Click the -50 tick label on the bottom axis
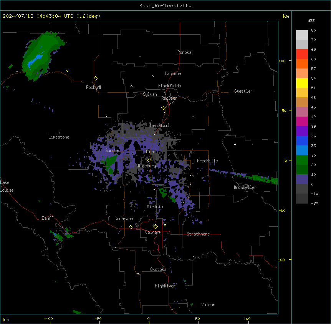The image size is (331, 324). point(98,319)
